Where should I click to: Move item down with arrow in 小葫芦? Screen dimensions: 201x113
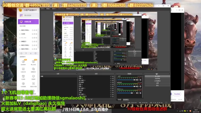point(31,53)
